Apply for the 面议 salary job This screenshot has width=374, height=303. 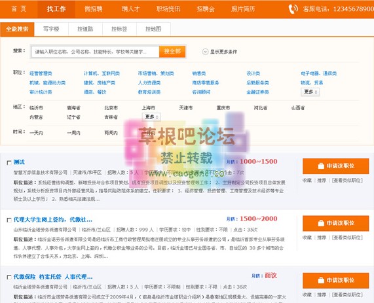pyautogui.click(x=335, y=280)
